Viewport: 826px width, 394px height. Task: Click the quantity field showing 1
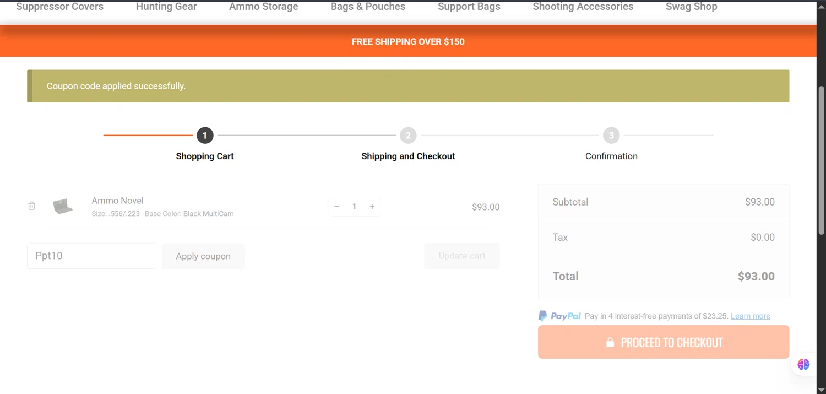(x=355, y=207)
